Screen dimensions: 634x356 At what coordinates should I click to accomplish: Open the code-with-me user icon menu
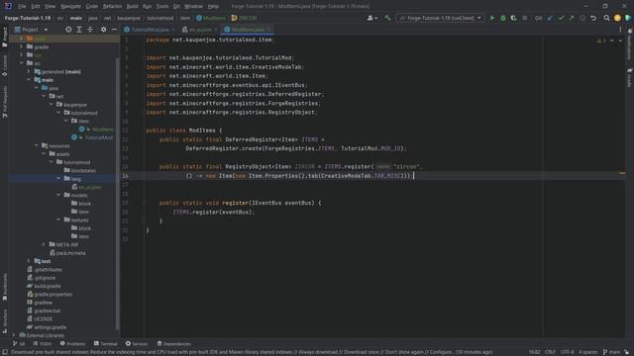[x=371, y=18]
